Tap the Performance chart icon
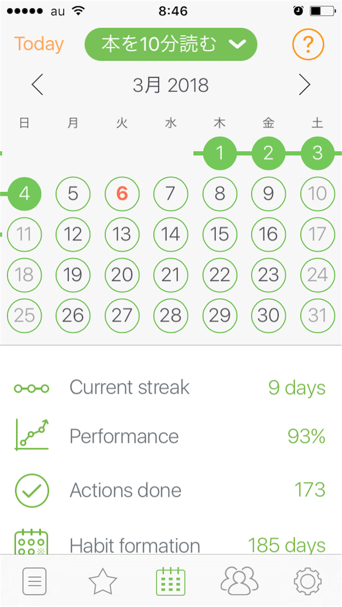This screenshot has width=342, height=607. (32, 435)
